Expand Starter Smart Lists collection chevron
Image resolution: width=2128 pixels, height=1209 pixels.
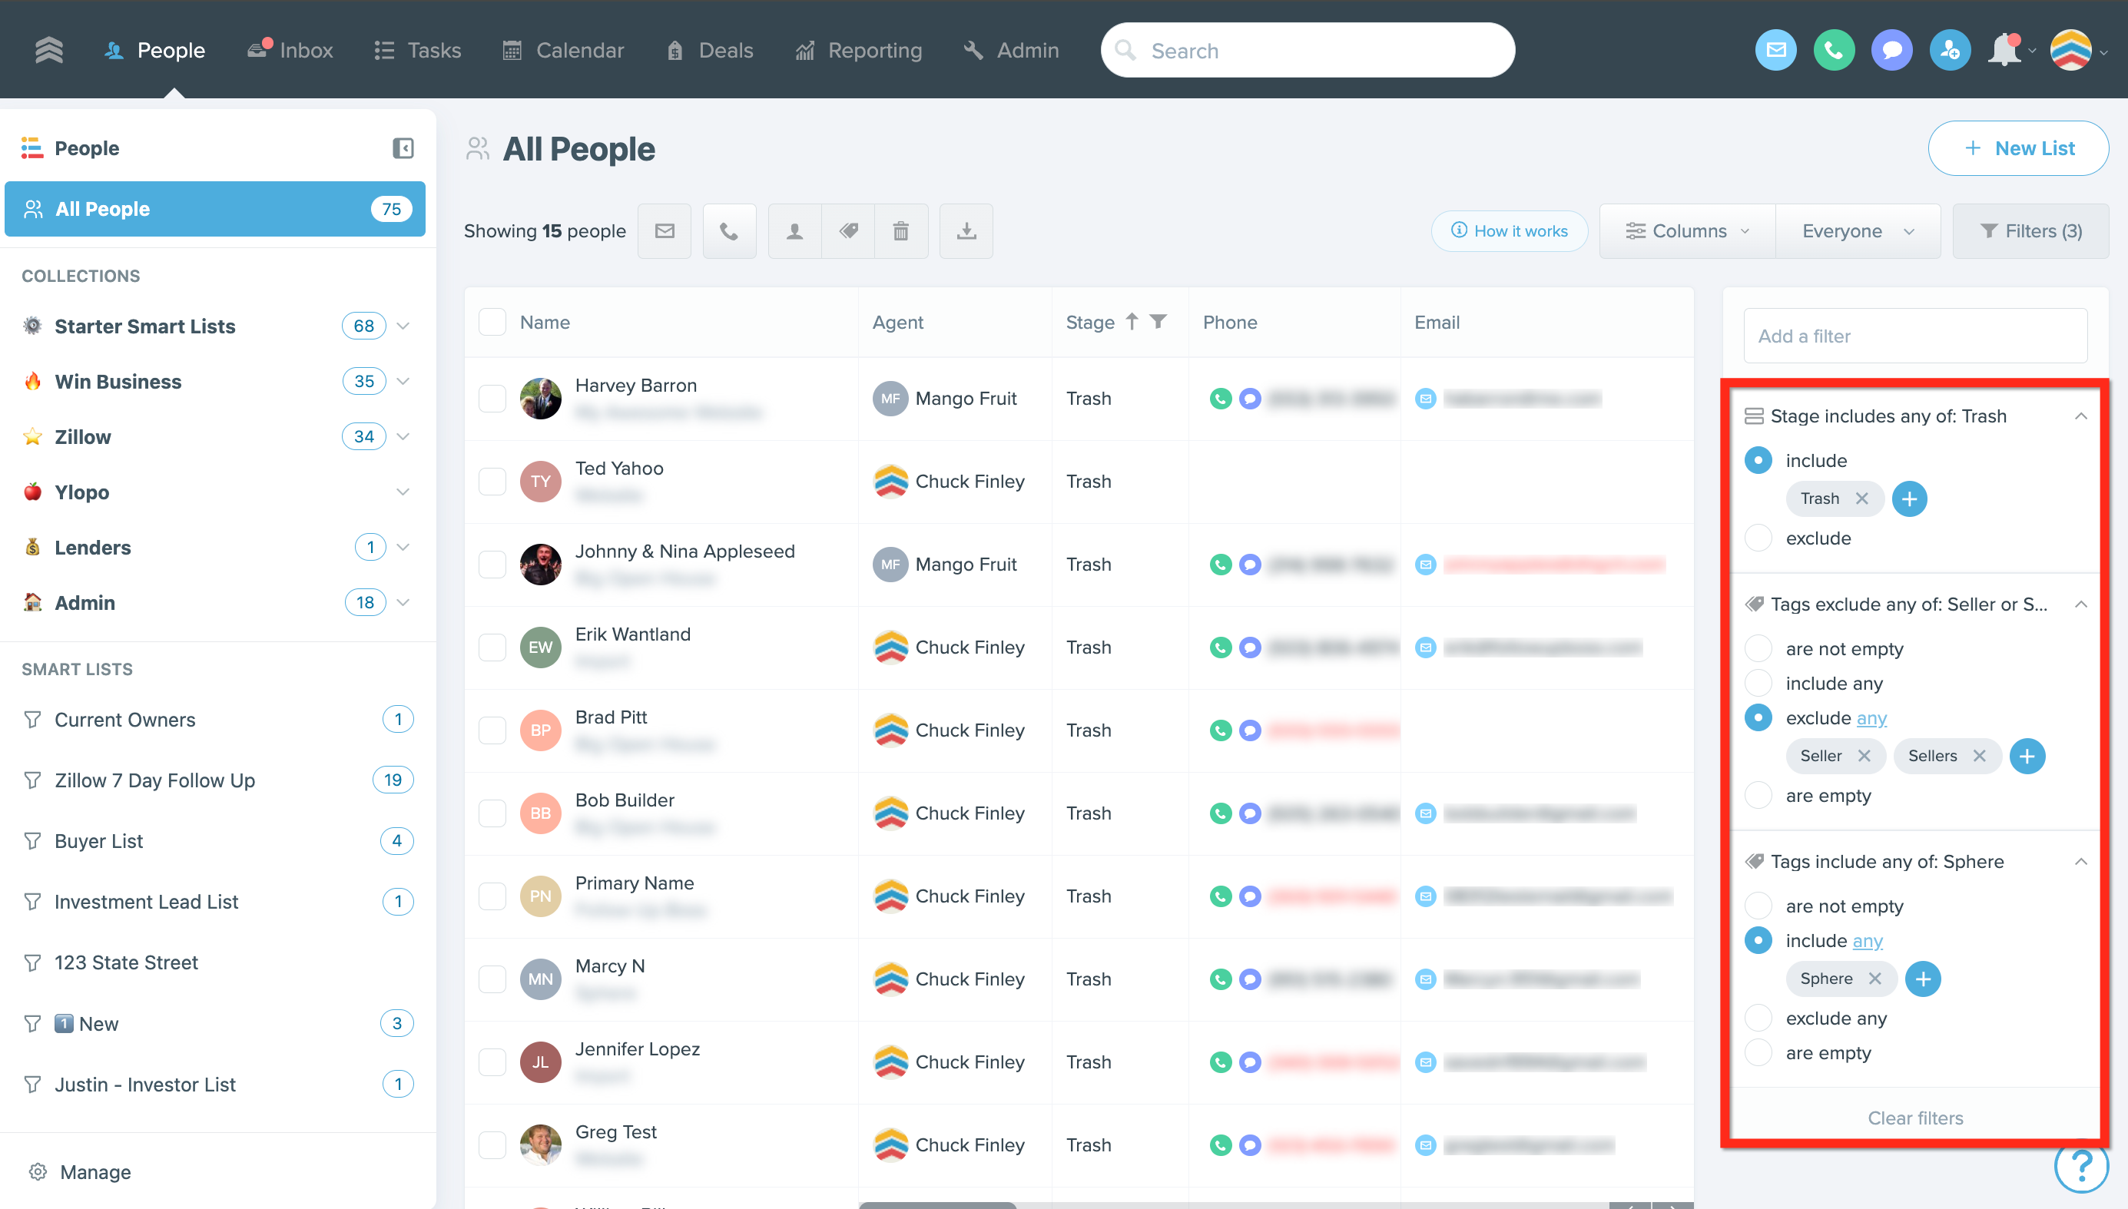point(403,326)
